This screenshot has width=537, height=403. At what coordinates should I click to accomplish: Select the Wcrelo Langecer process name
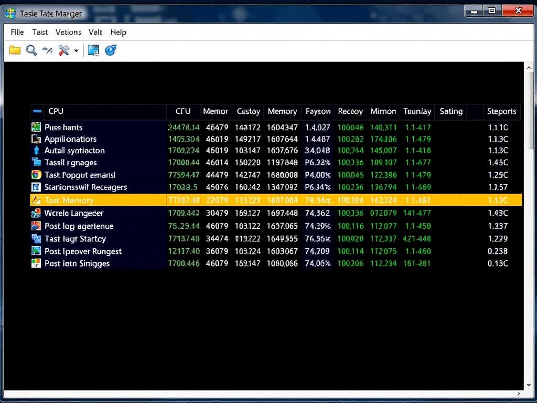[x=74, y=213]
